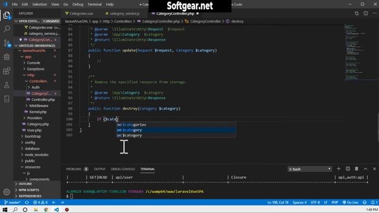This screenshot has height=213, width=379.
Task: Split the editor to the right
Action: tap(366, 14)
